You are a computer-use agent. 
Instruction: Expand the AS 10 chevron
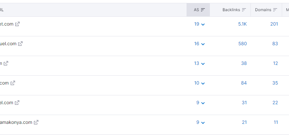click(203, 83)
